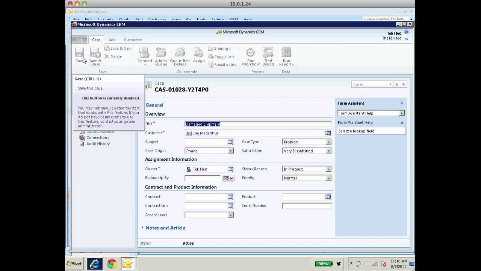Switch to the Add ribbon tab
The height and width of the screenshot is (271, 481).
pos(112,40)
